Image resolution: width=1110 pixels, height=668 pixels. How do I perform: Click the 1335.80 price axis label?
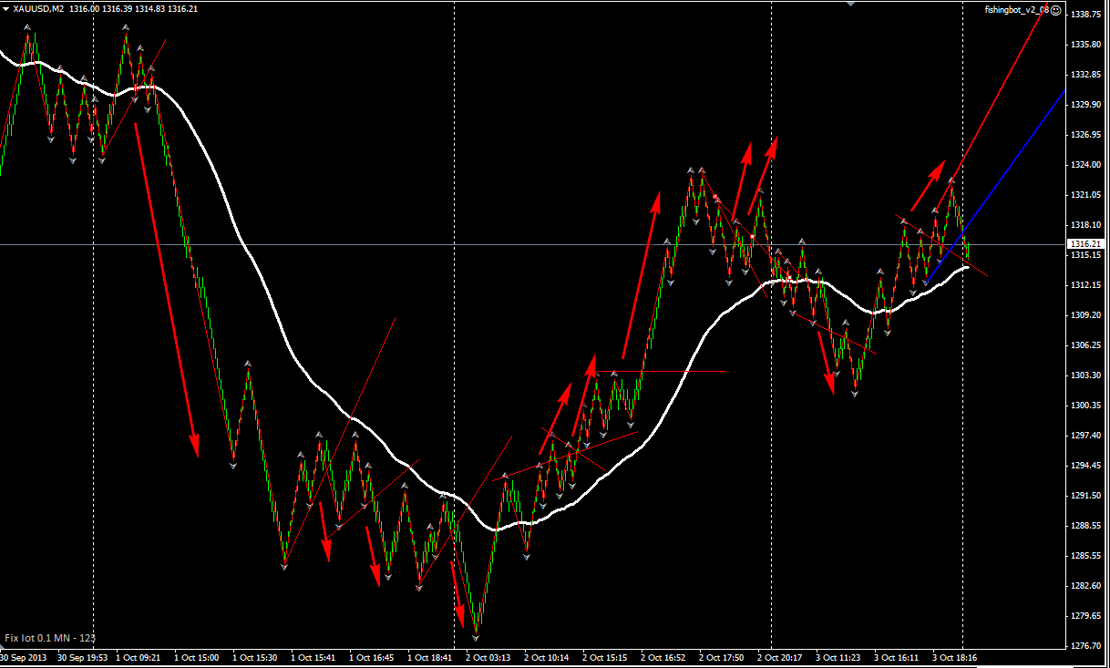click(1086, 45)
